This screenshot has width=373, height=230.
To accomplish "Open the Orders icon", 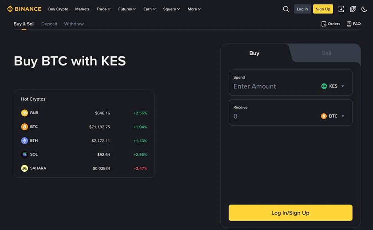I will click(x=324, y=24).
